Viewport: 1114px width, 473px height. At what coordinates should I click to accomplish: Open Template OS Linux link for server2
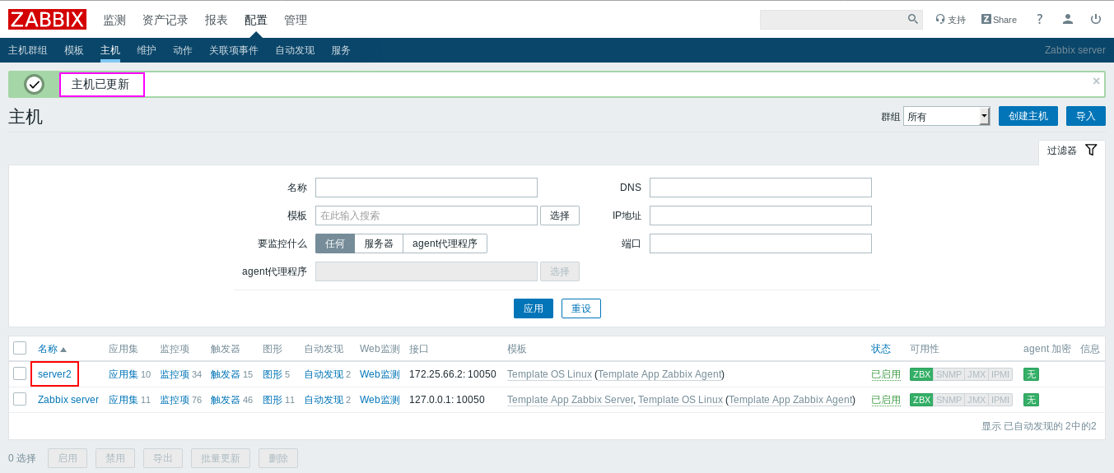pyautogui.click(x=549, y=374)
